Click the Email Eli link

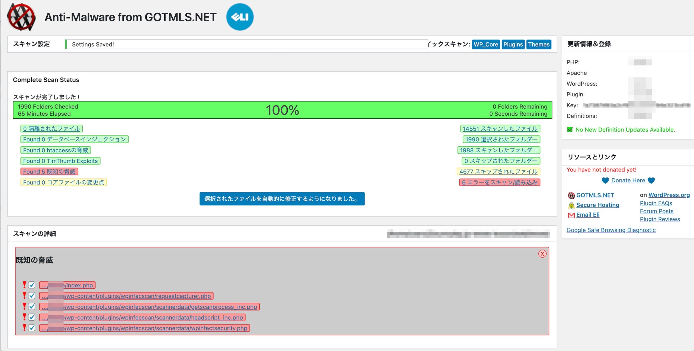pyautogui.click(x=588, y=215)
